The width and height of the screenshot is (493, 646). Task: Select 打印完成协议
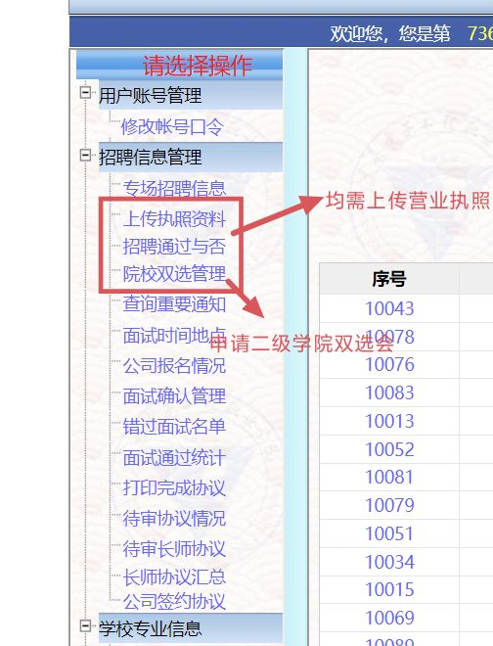[x=174, y=487]
